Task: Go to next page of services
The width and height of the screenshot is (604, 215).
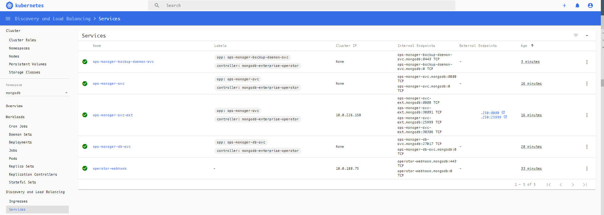Action: 573,185
